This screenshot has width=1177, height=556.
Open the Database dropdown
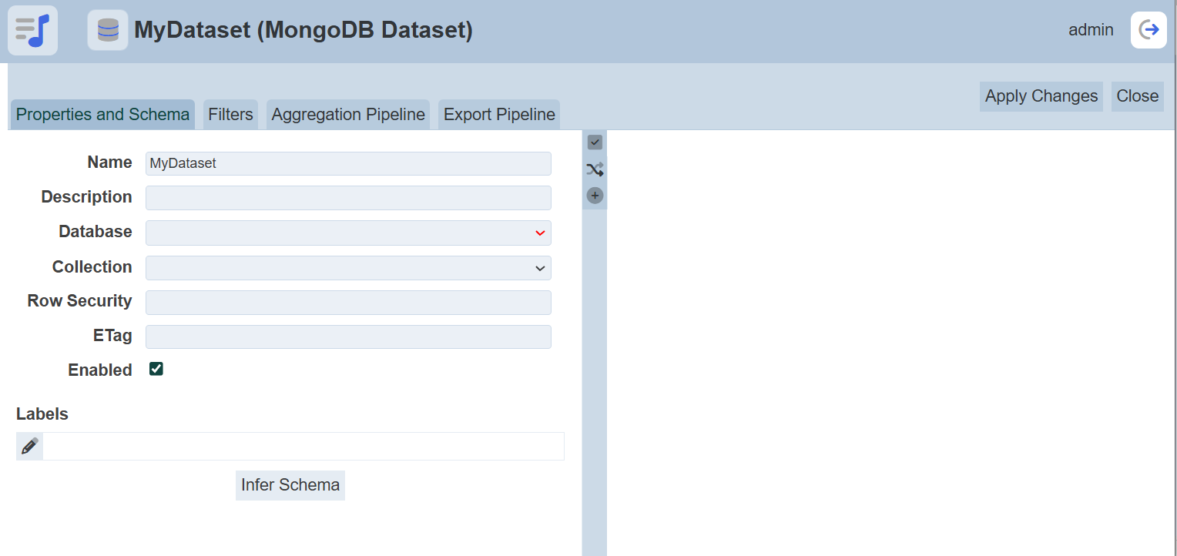(348, 233)
